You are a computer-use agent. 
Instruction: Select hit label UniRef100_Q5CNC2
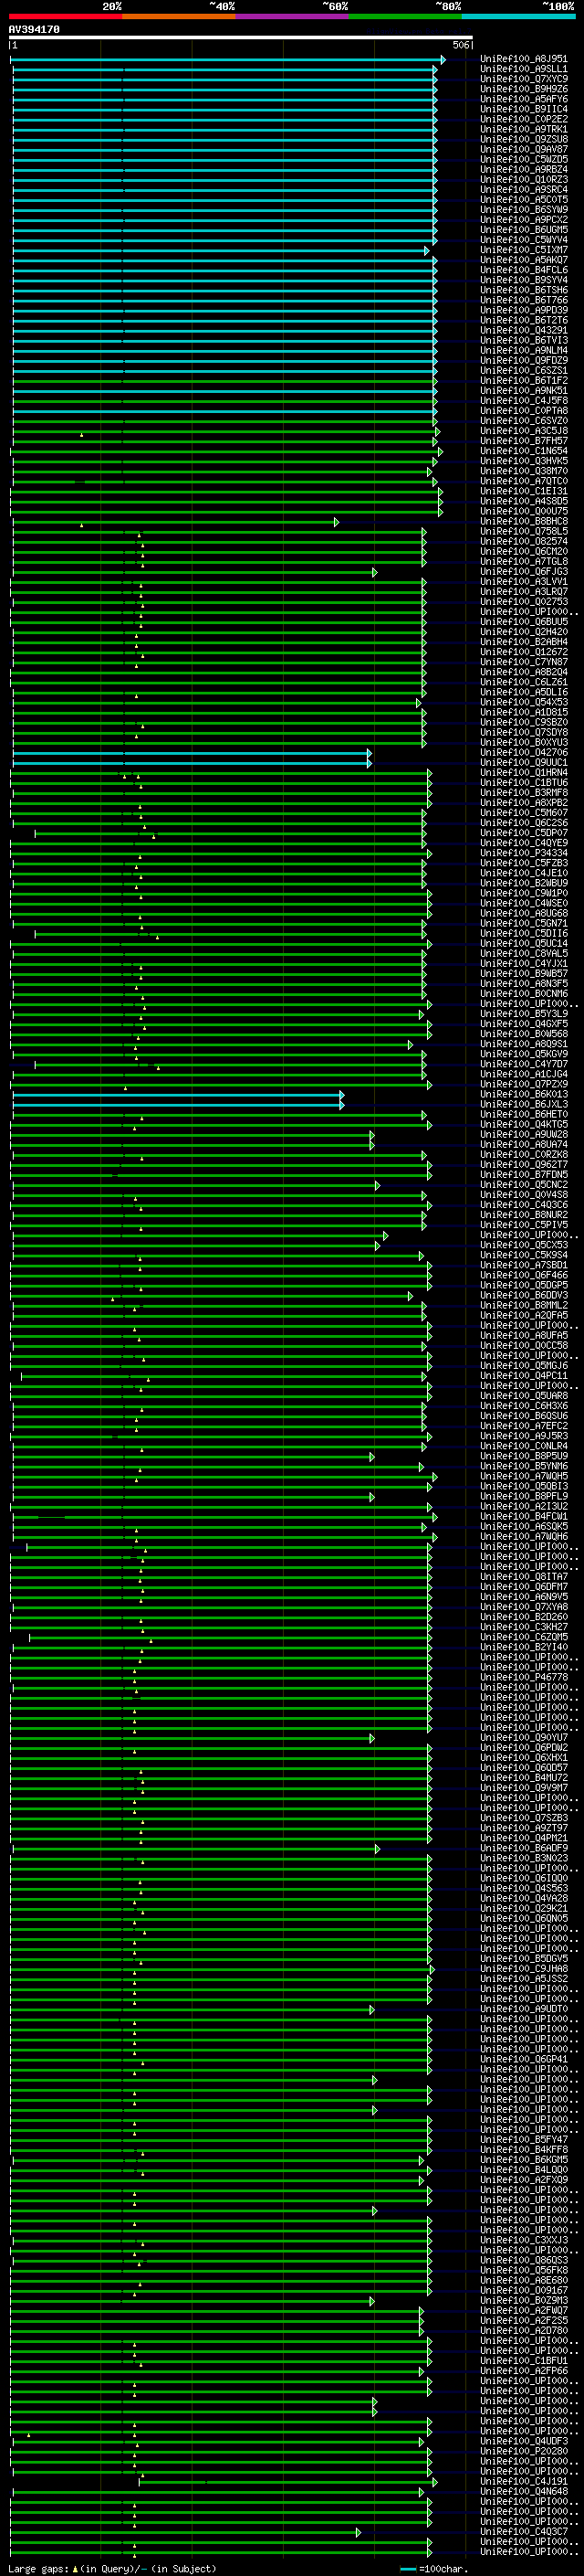[524, 1185]
